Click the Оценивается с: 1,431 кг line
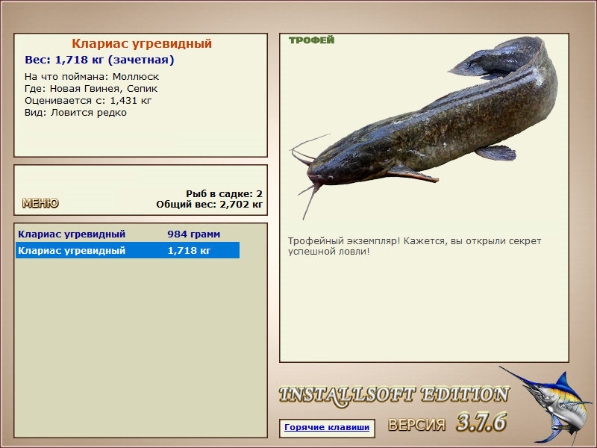The image size is (597, 448). pos(88,101)
